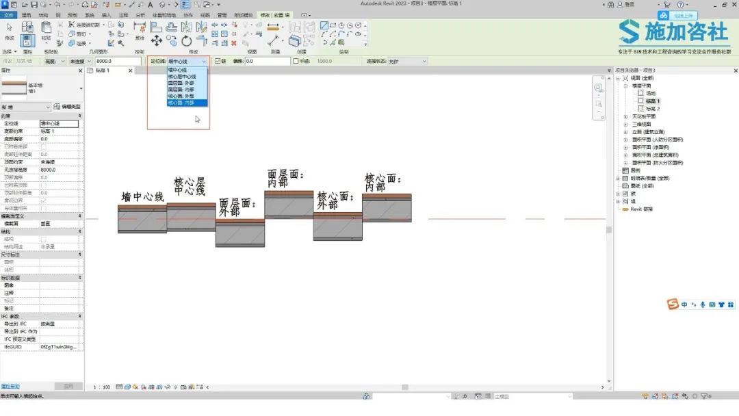The width and height of the screenshot is (739, 416).
Task: Open the Revit application logo menu
Action: 5,4
